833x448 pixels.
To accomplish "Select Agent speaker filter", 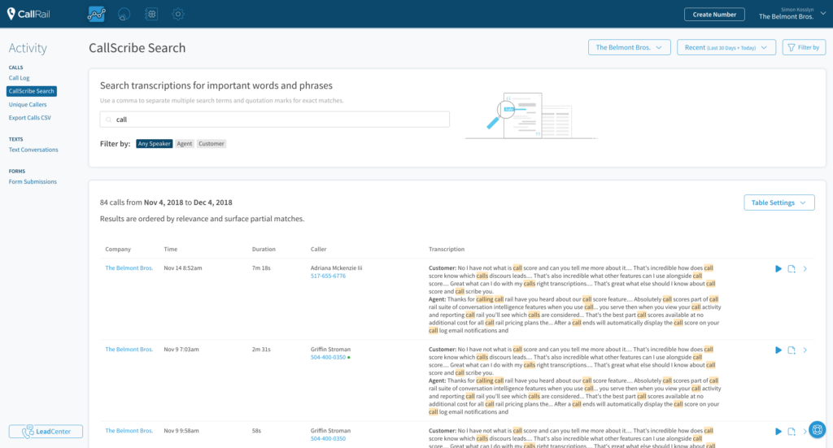I will point(185,144).
